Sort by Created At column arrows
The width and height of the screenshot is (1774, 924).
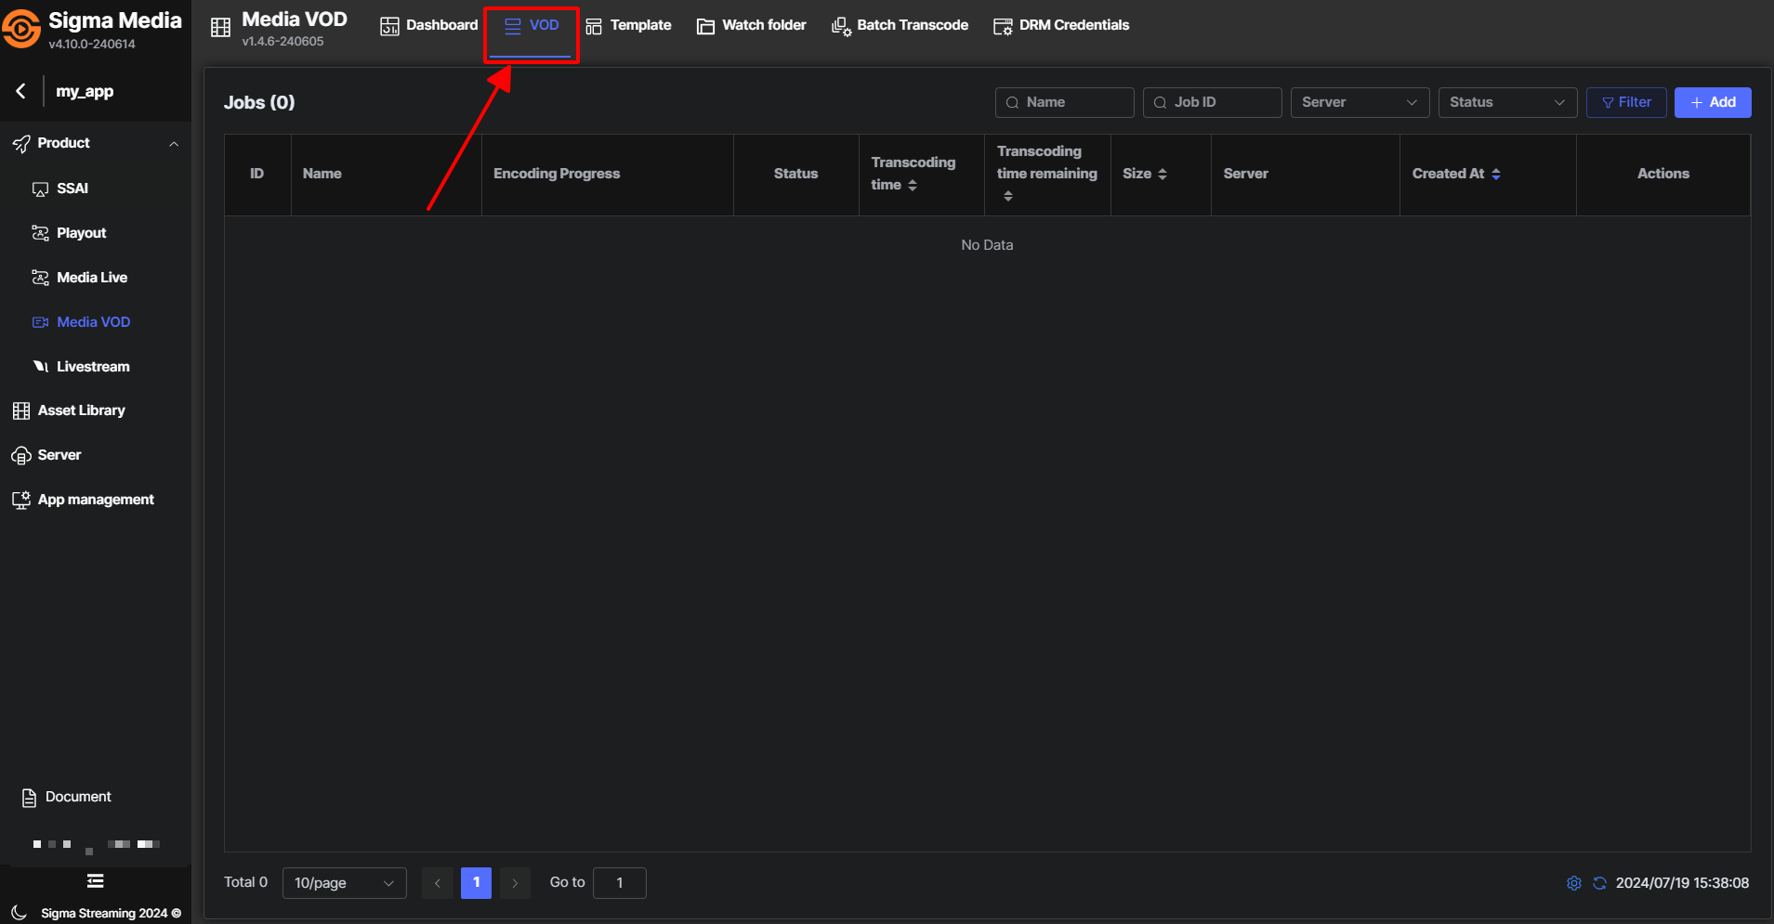pyautogui.click(x=1495, y=174)
